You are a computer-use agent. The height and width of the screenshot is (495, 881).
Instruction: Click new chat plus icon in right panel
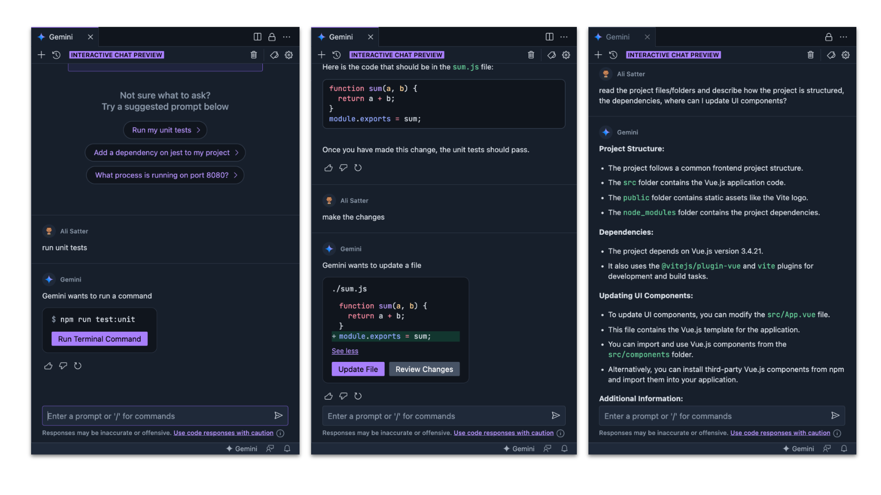tap(598, 55)
